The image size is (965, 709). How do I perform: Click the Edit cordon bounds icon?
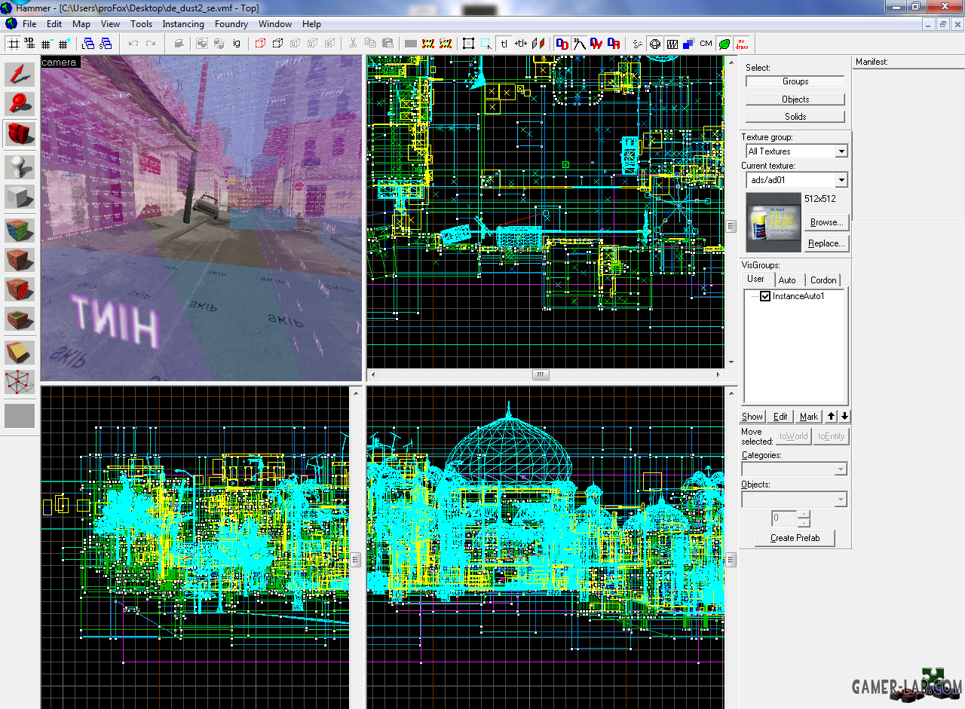tap(445, 44)
